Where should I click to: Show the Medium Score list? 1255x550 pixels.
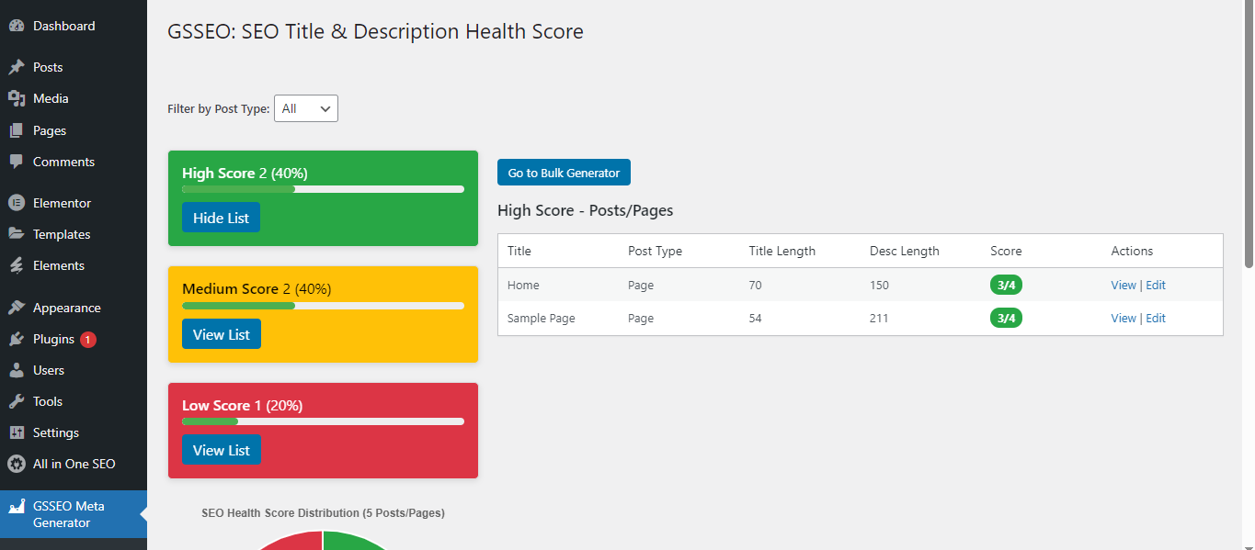221,334
